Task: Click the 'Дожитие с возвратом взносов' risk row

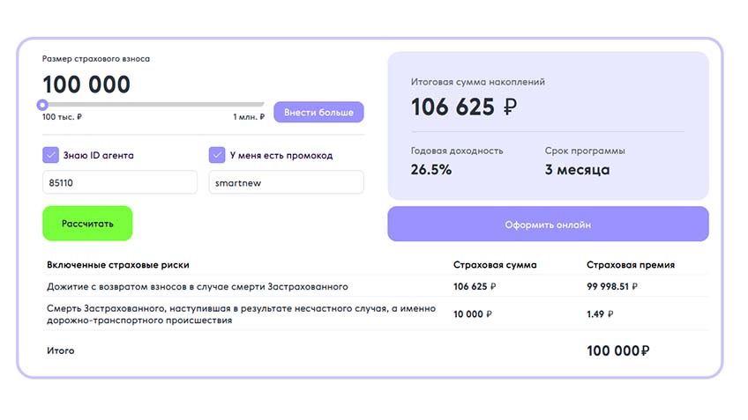Action: 375,287
